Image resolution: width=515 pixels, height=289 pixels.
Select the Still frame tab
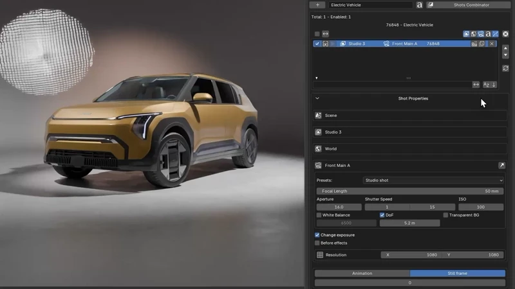click(458, 274)
